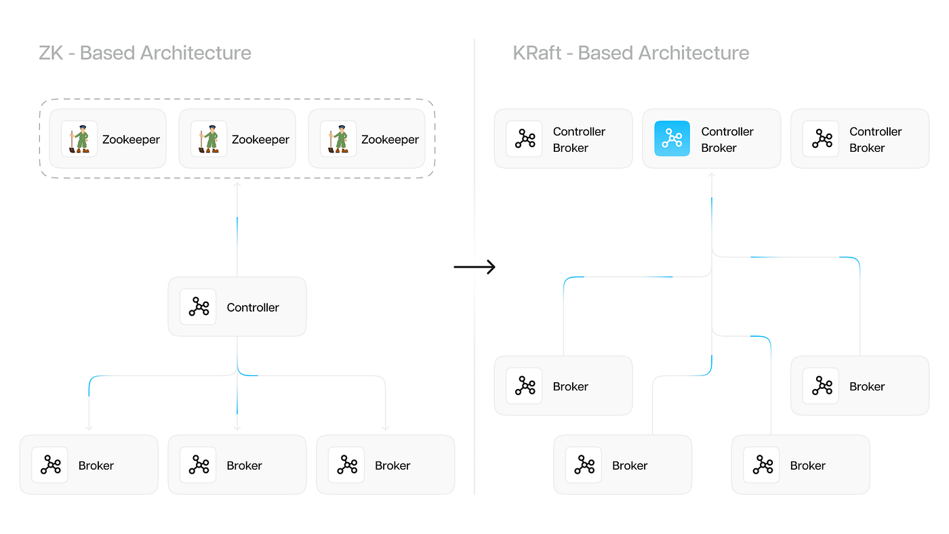Image resolution: width=949 pixels, height=534 pixels.
Task: Click rightmost "Broker" label in ZK diagram
Action: click(x=393, y=466)
